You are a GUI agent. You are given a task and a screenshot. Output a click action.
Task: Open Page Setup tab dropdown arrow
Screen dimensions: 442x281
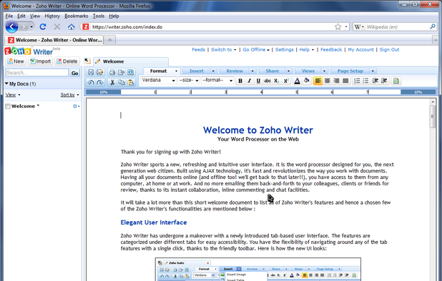coord(373,71)
